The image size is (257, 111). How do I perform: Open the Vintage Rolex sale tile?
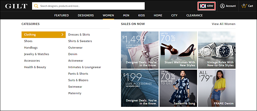coord(217,50)
